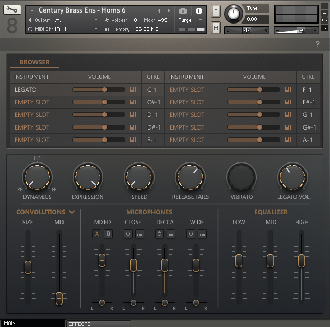The height and width of the screenshot is (327, 330).
Task: Select mixed microphone B
Action: coord(109,233)
